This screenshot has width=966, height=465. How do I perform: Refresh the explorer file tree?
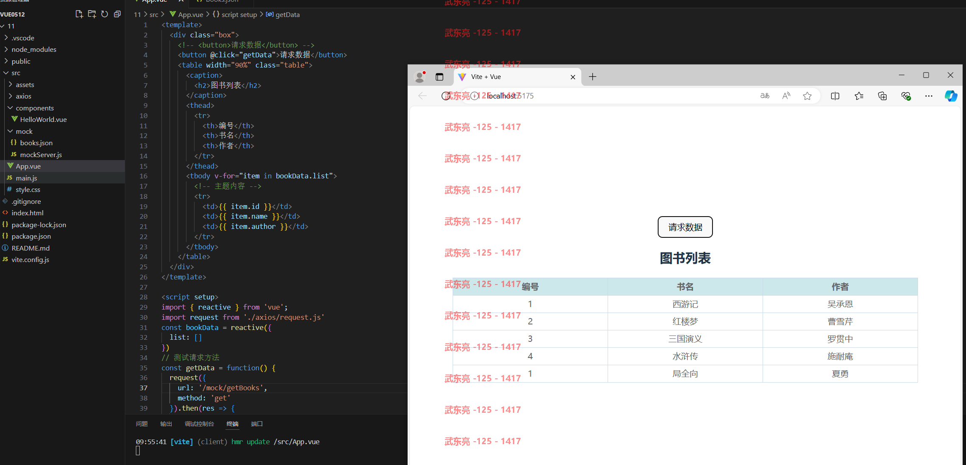(x=104, y=14)
